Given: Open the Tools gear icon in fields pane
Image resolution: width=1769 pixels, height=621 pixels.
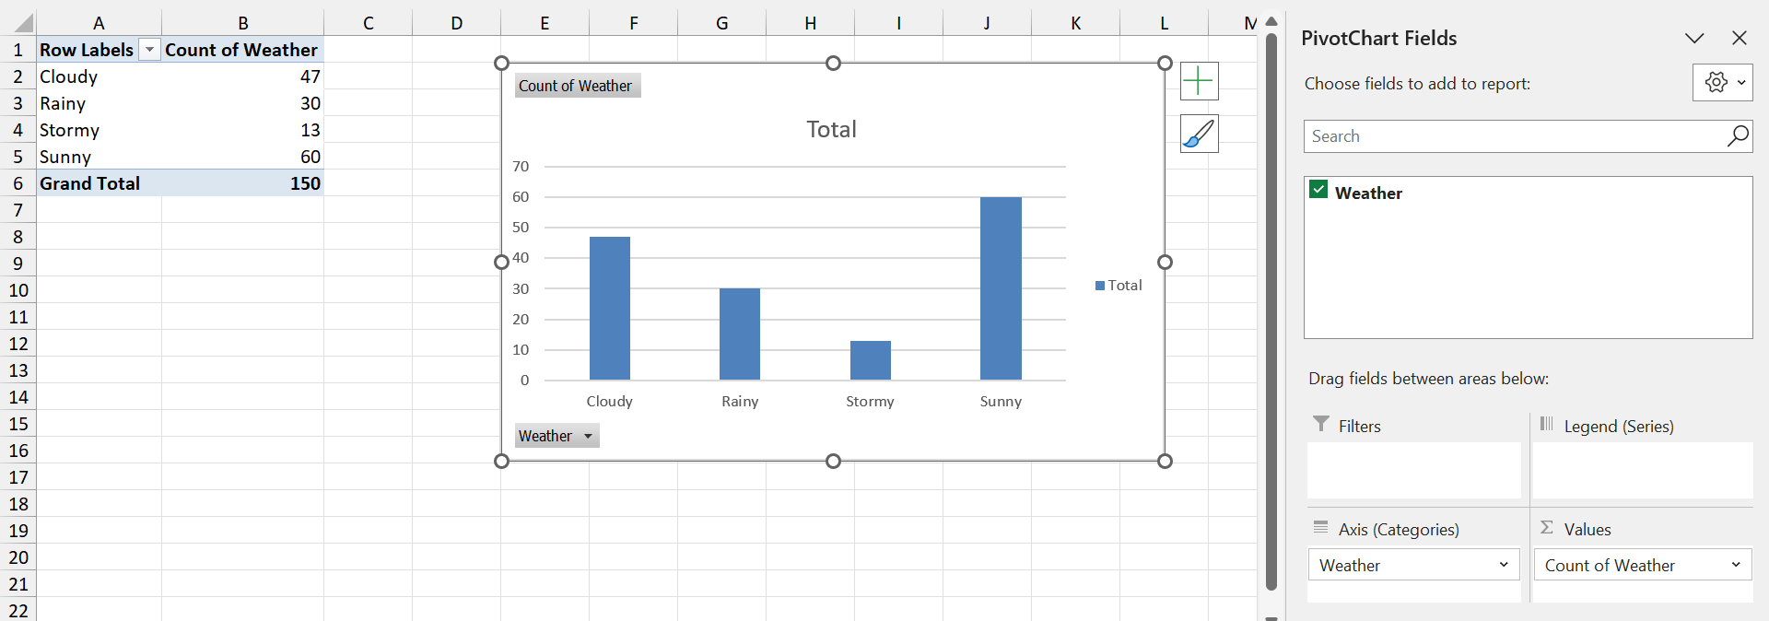Looking at the screenshot, I should tap(1721, 83).
